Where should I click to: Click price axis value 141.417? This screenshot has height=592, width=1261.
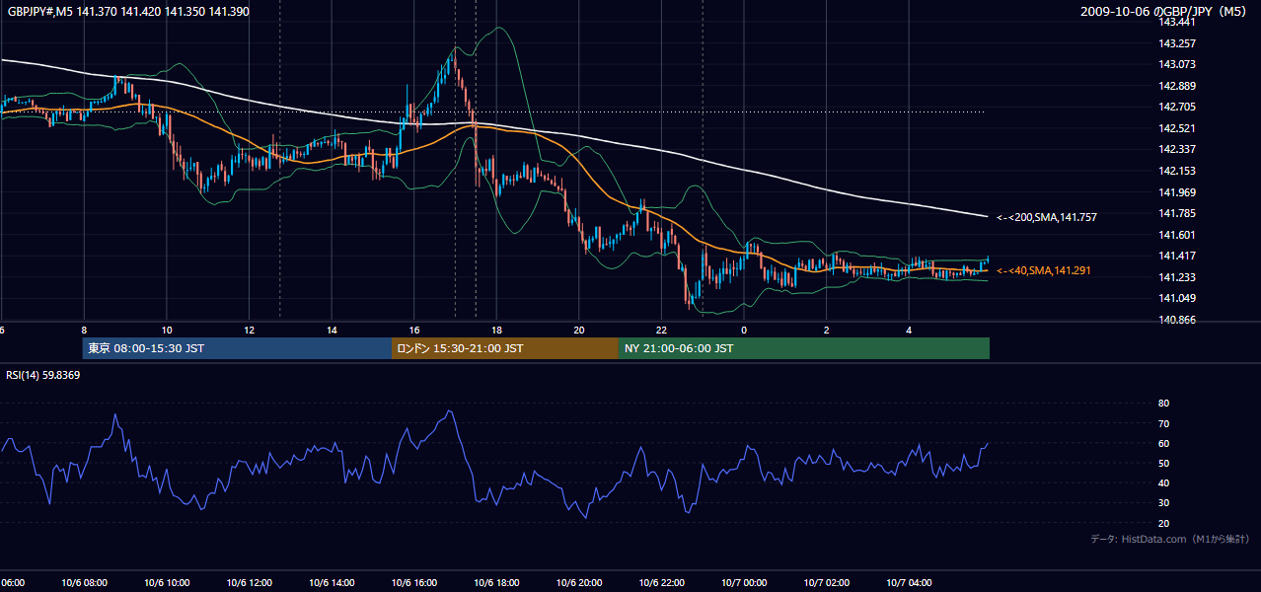pos(1177,256)
